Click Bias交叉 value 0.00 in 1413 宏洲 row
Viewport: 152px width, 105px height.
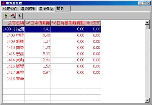coord(93,54)
